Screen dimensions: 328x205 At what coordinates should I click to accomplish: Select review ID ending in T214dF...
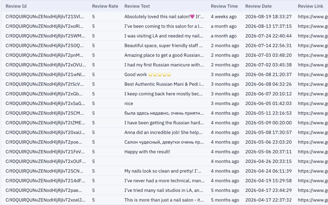pyautogui.click(x=45, y=181)
